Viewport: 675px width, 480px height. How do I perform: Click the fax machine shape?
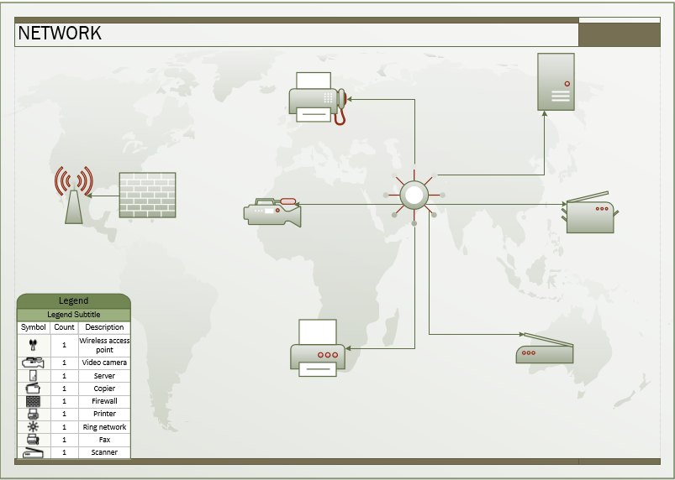(318, 98)
